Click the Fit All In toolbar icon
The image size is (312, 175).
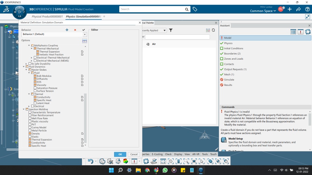pyautogui.click(x=163, y=161)
